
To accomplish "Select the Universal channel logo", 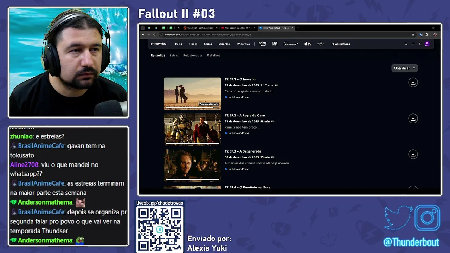I will [x=321, y=44].
